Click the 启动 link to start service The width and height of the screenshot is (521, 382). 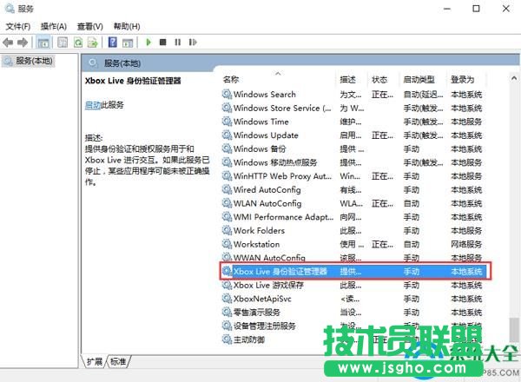[x=93, y=105]
